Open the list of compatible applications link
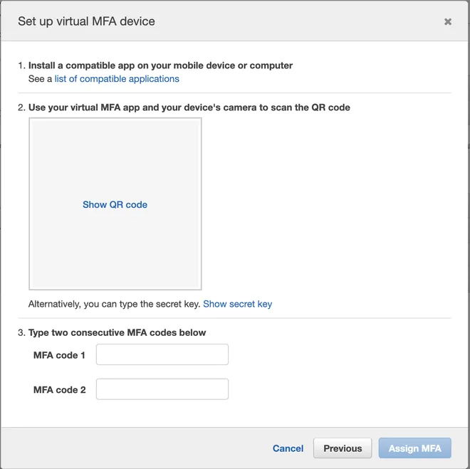Image resolution: width=470 pixels, height=469 pixels. click(117, 79)
